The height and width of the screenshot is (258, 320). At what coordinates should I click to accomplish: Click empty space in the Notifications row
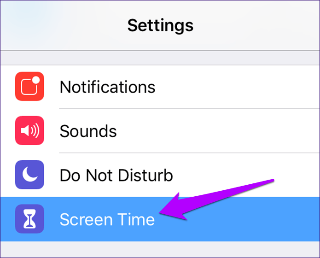pyautogui.click(x=237, y=87)
